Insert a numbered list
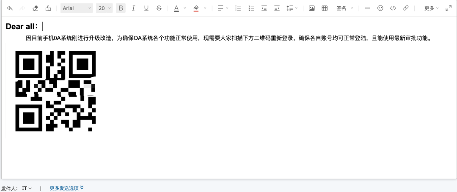Viewport: 457px width, 192px height. click(x=251, y=8)
